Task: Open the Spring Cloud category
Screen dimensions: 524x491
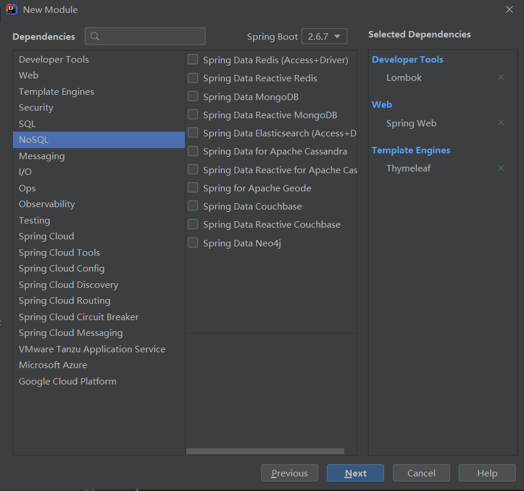Action: click(x=98, y=236)
